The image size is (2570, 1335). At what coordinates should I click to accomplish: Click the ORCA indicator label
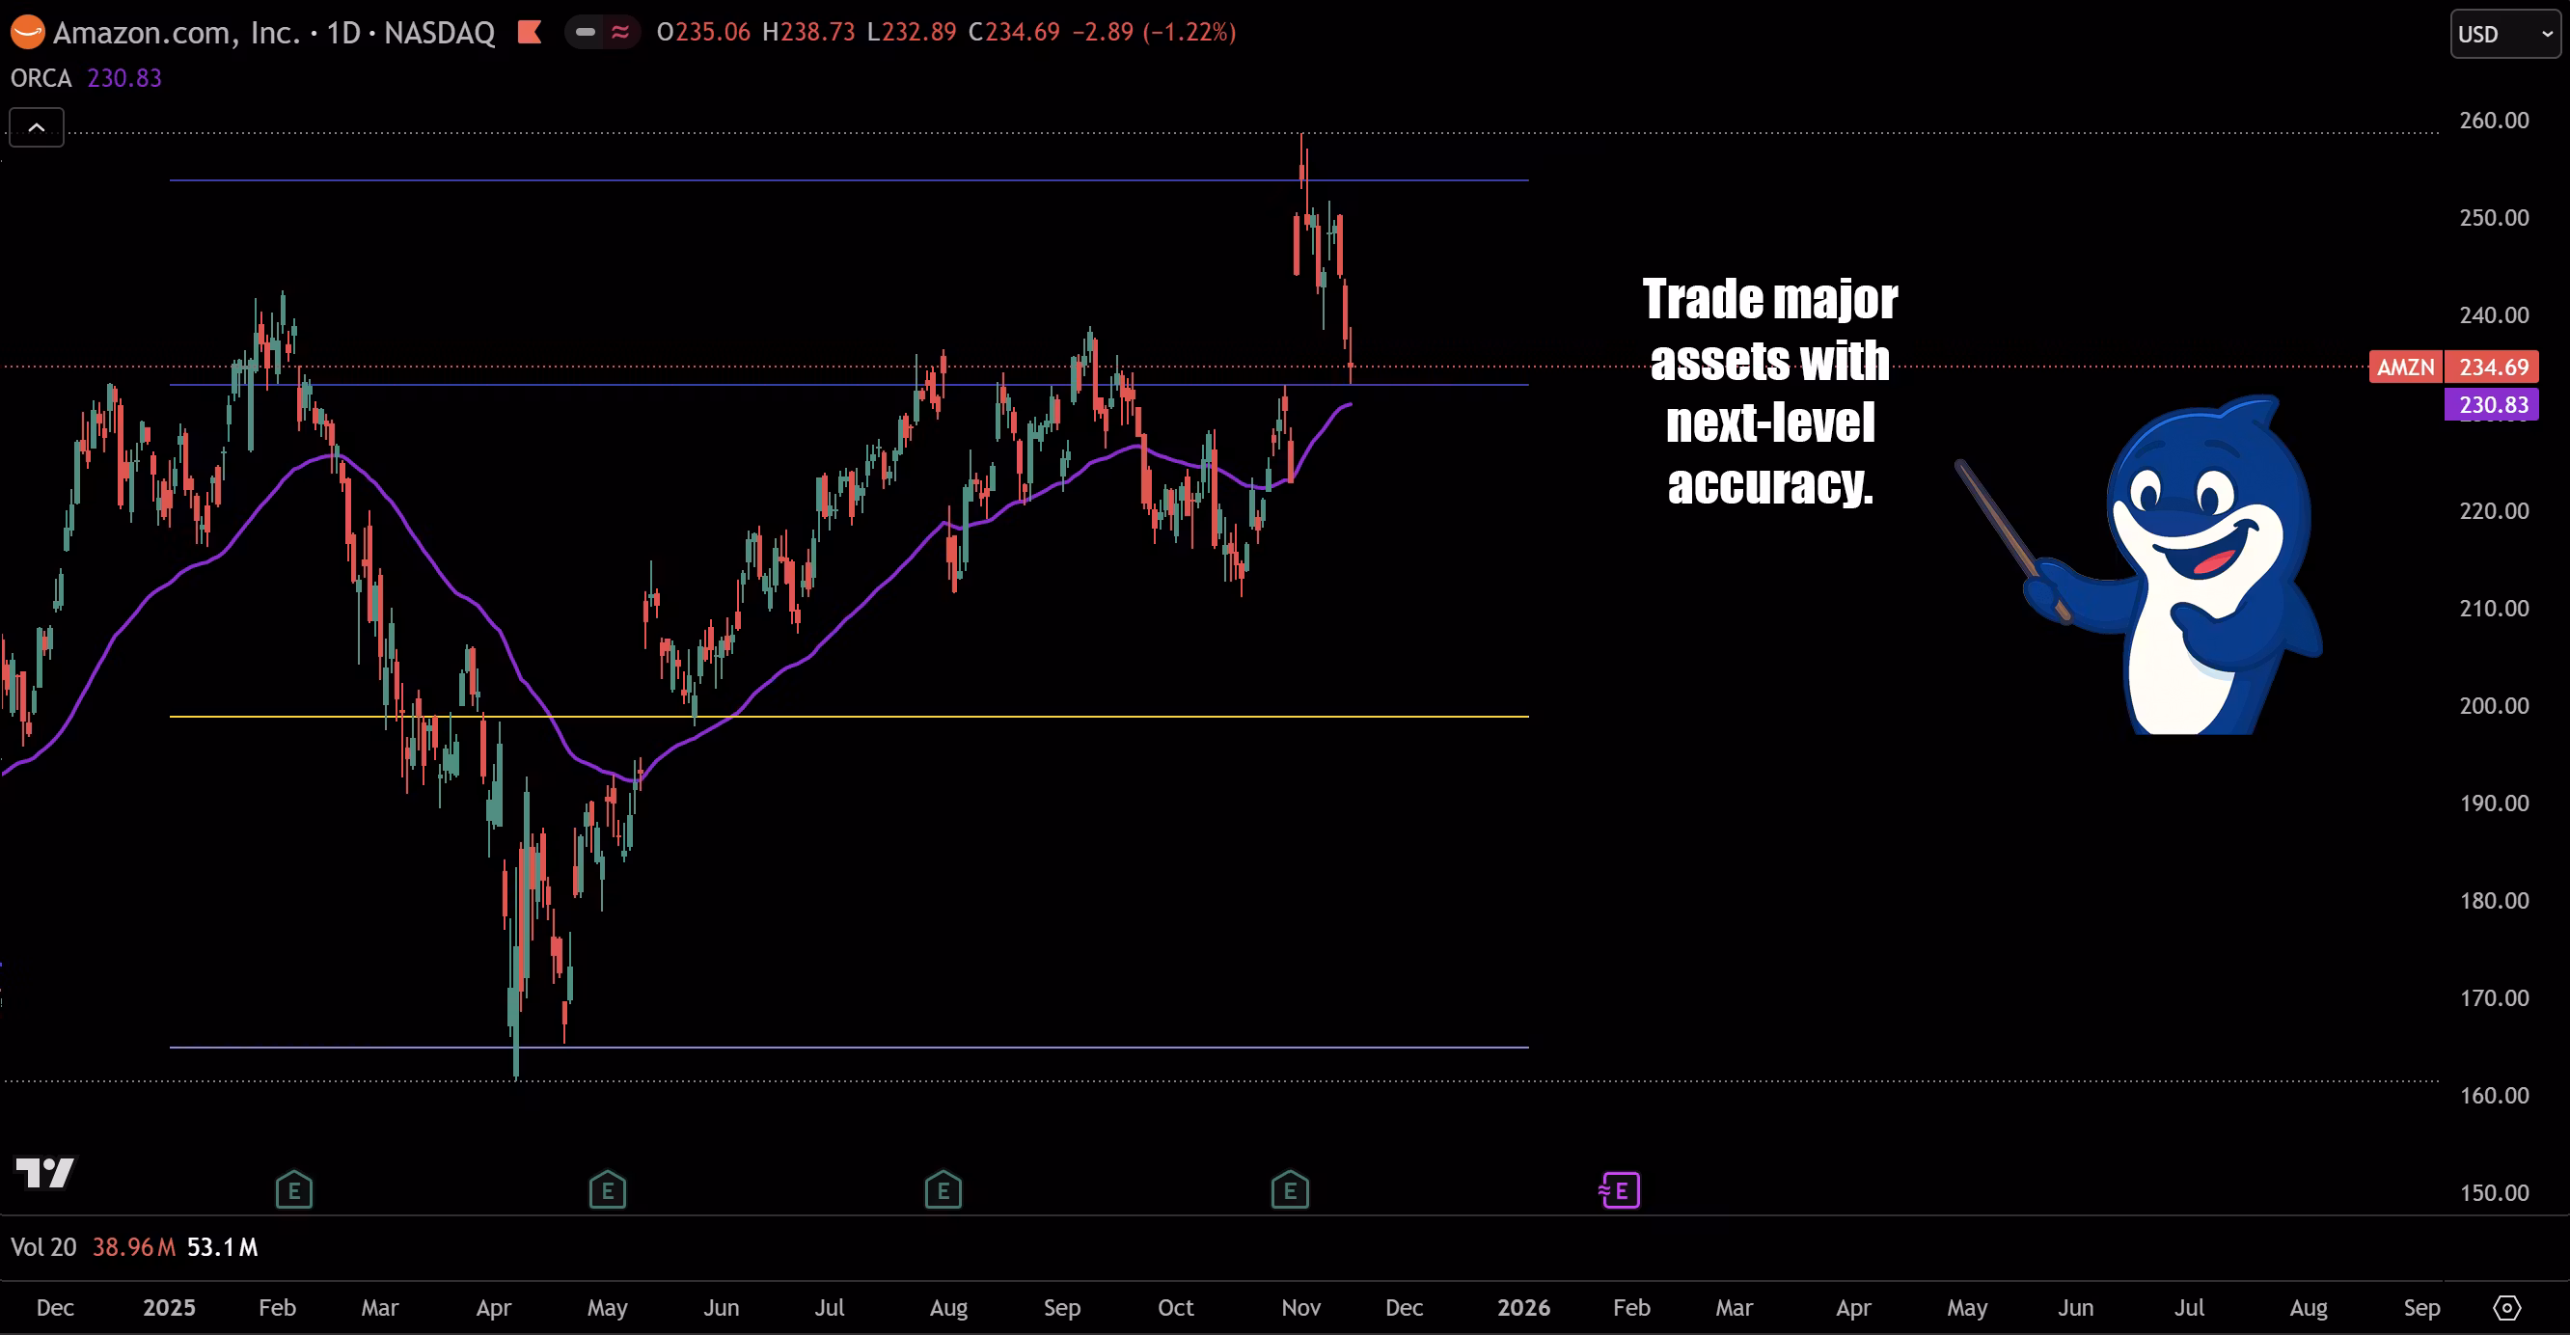41,78
